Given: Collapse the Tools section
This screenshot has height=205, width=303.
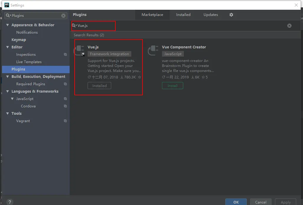Looking at the screenshot, I should pyautogui.click(x=8, y=114).
